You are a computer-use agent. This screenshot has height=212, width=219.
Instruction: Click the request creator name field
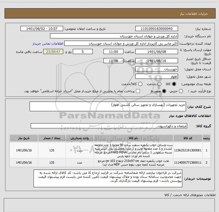(x=121, y=43)
